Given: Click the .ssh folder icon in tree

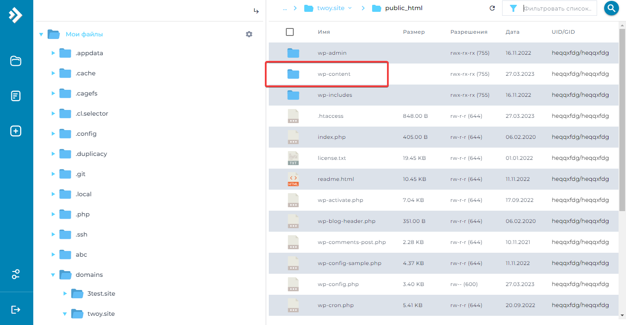Looking at the screenshot, I should coord(65,234).
